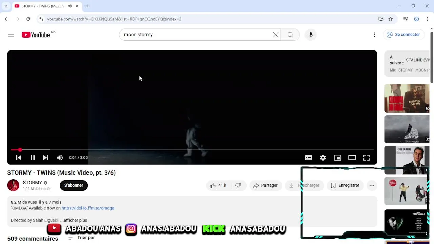Expand description with ...afficher plus
434x244 pixels.
pos(74,220)
